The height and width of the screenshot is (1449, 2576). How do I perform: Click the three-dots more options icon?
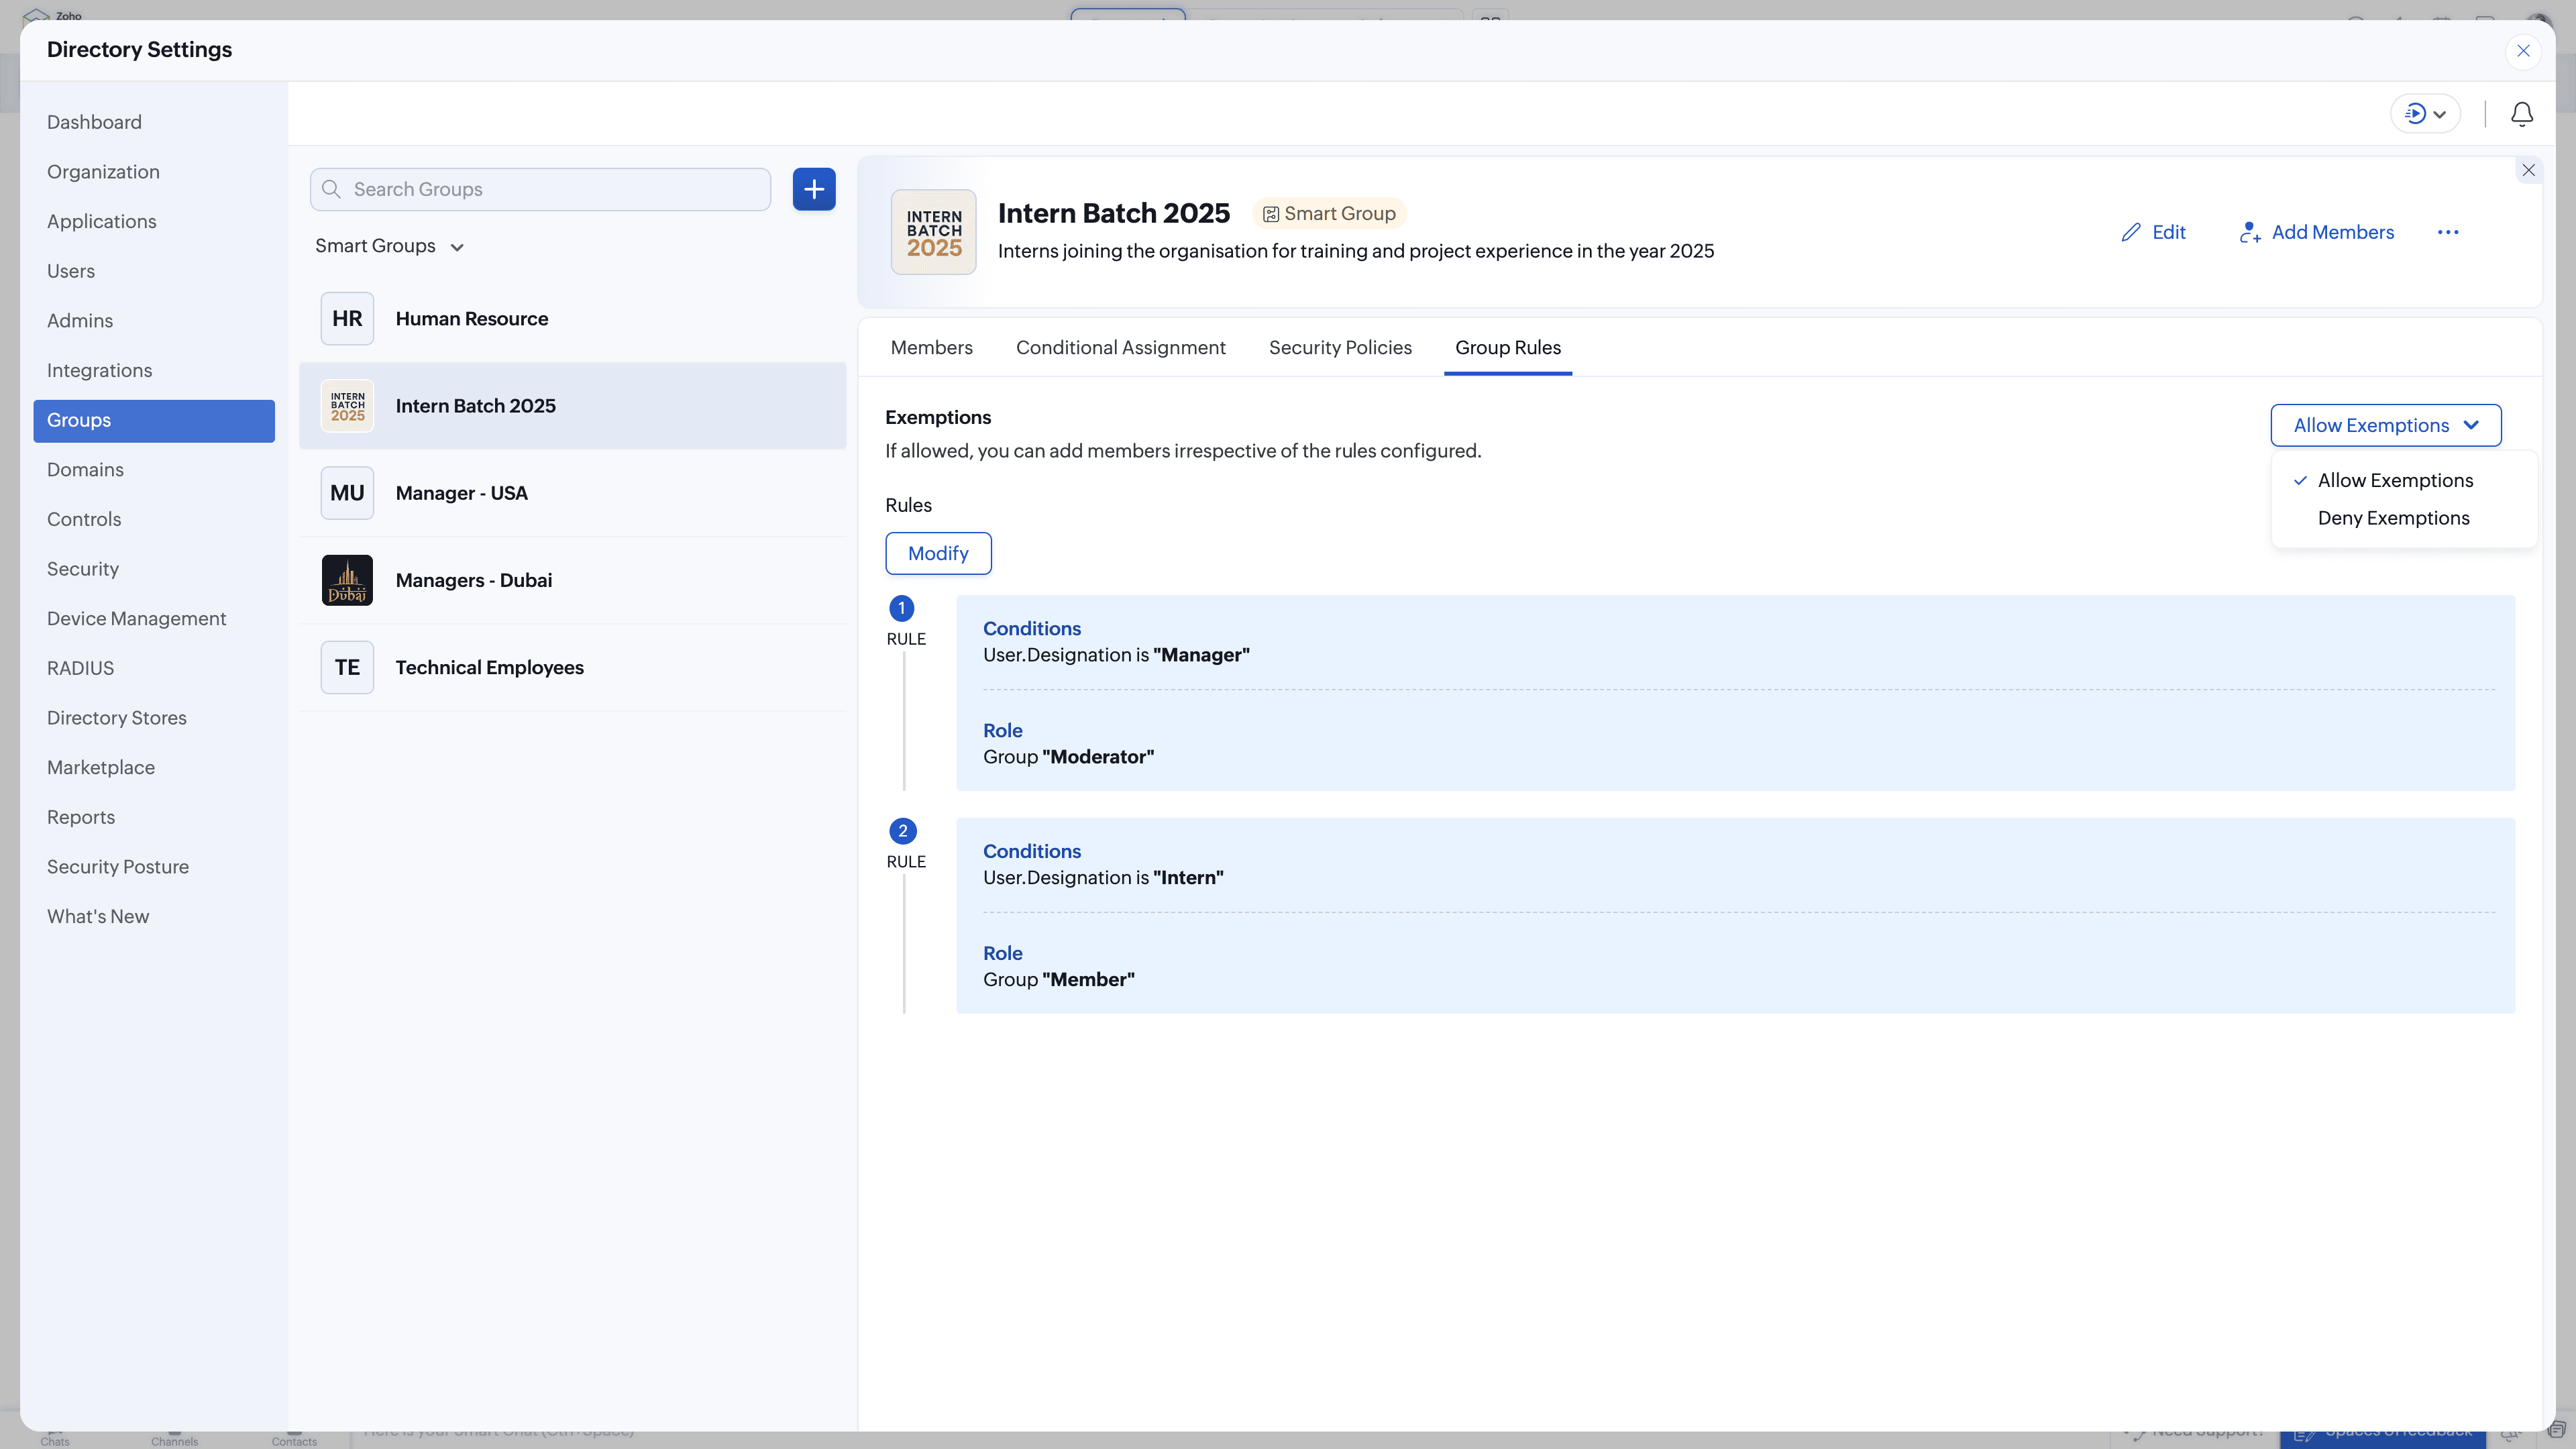point(2447,232)
